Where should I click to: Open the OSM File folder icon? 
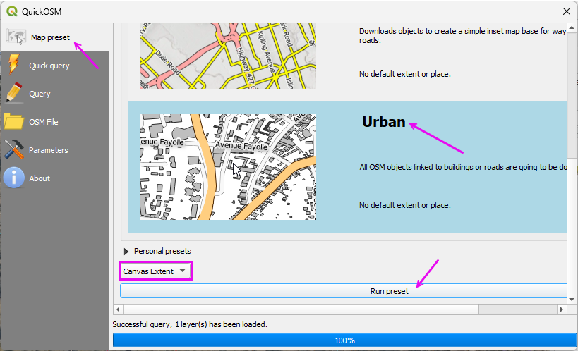[14, 122]
